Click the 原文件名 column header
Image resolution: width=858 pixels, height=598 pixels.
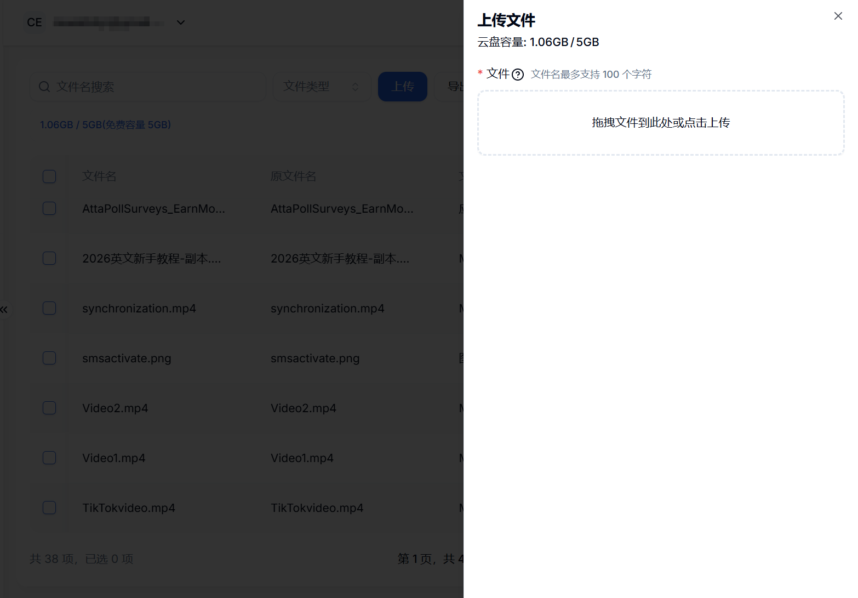pyautogui.click(x=293, y=176)
